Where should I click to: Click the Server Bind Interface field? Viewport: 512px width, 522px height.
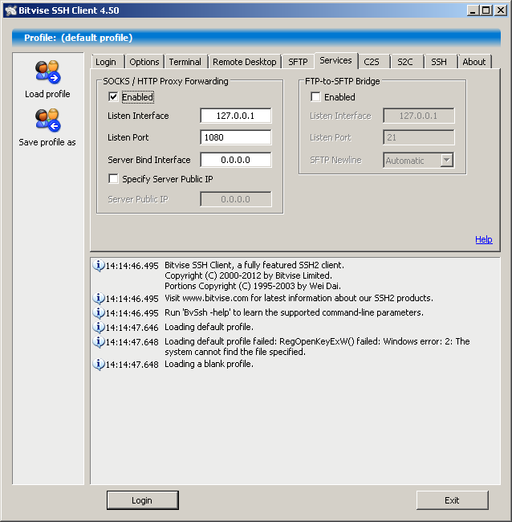pos(236,160)
